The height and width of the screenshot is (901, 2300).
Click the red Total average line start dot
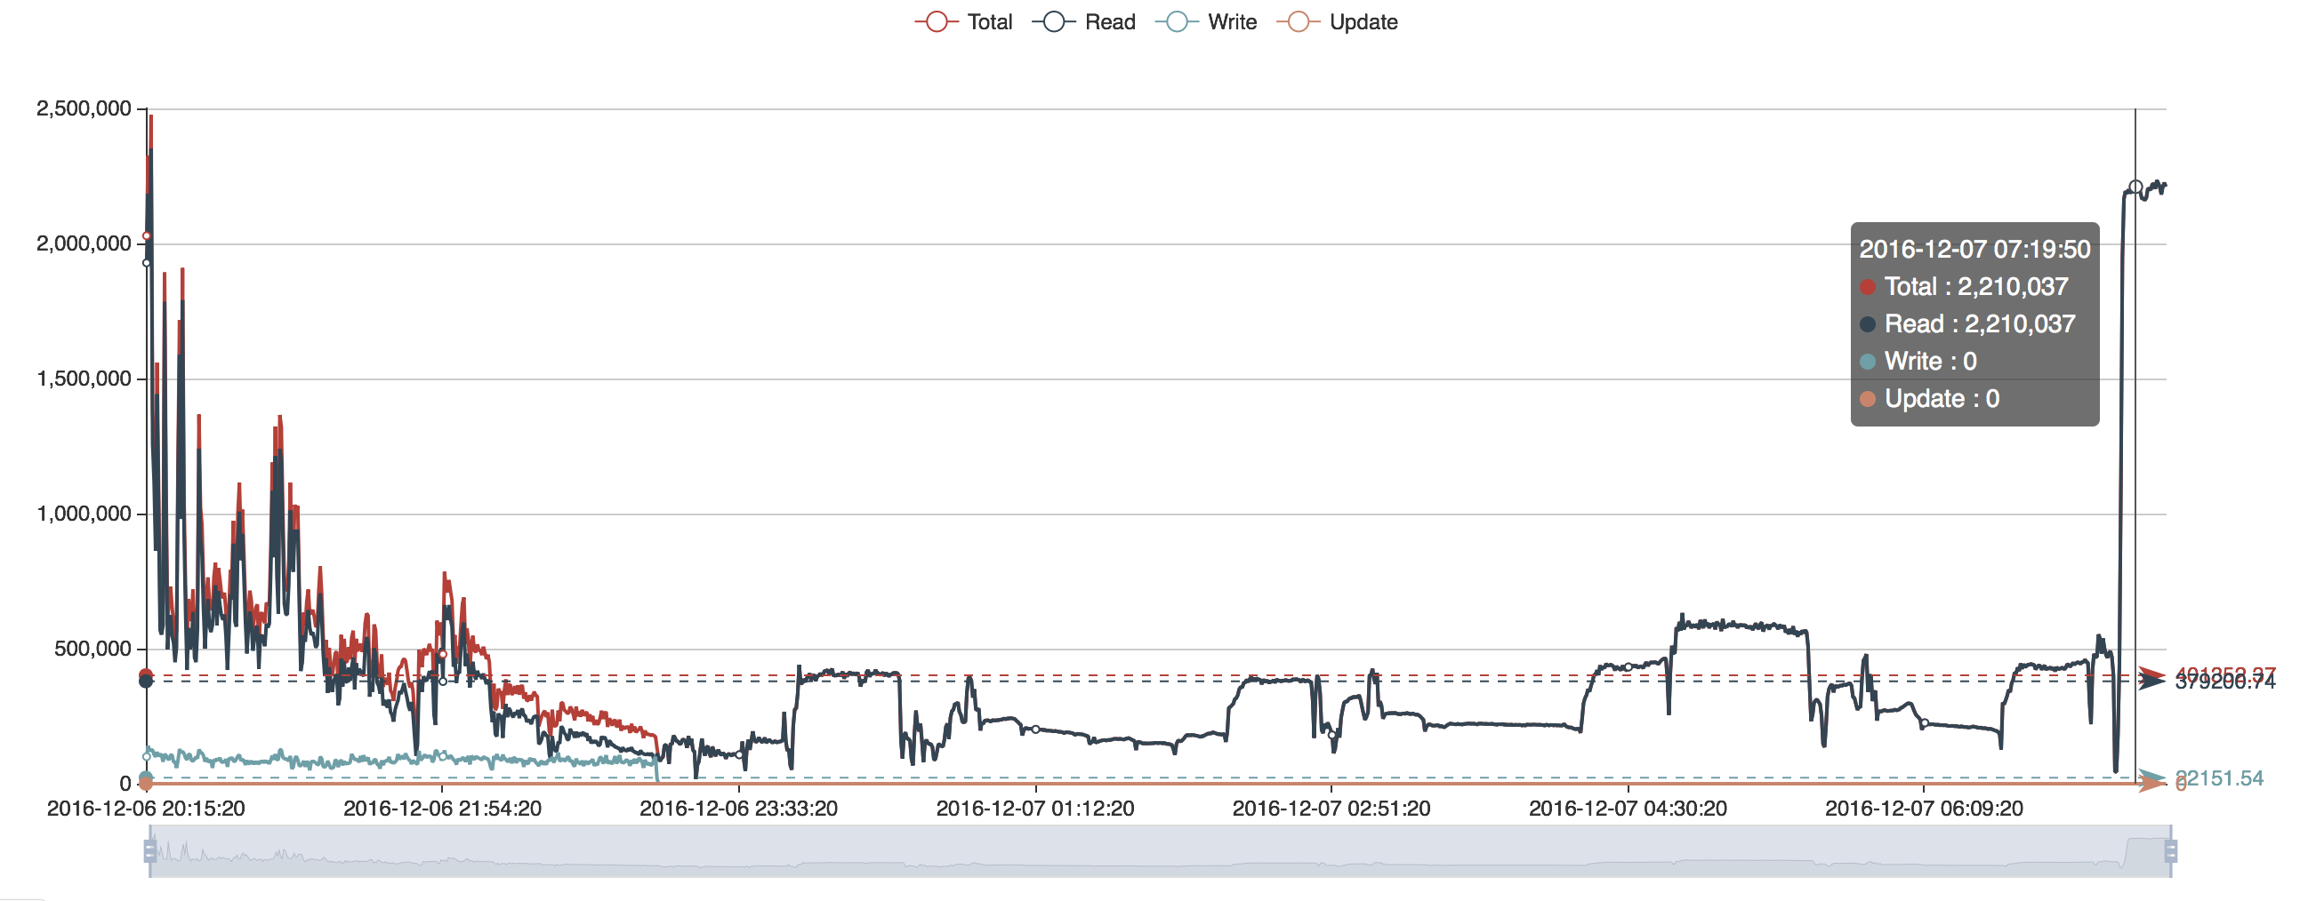(x=146, y=675)
